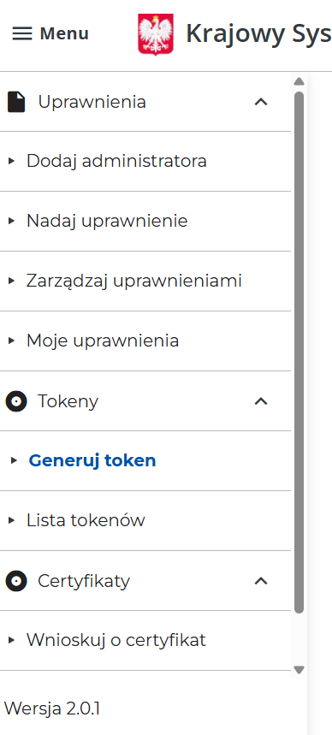Click the arrow bullet beside Lista tokenów
This screenshot has height=735, width=332.
click(12, 520)
